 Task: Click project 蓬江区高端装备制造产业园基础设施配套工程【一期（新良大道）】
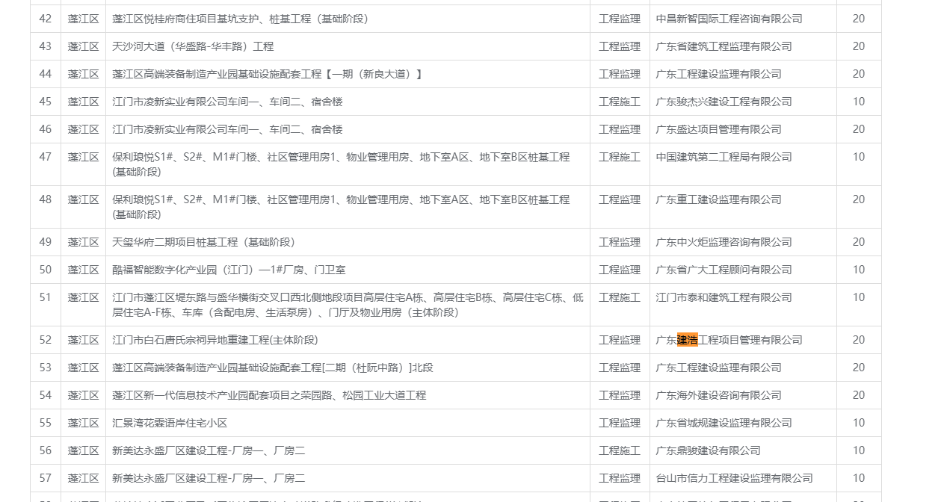268,74
